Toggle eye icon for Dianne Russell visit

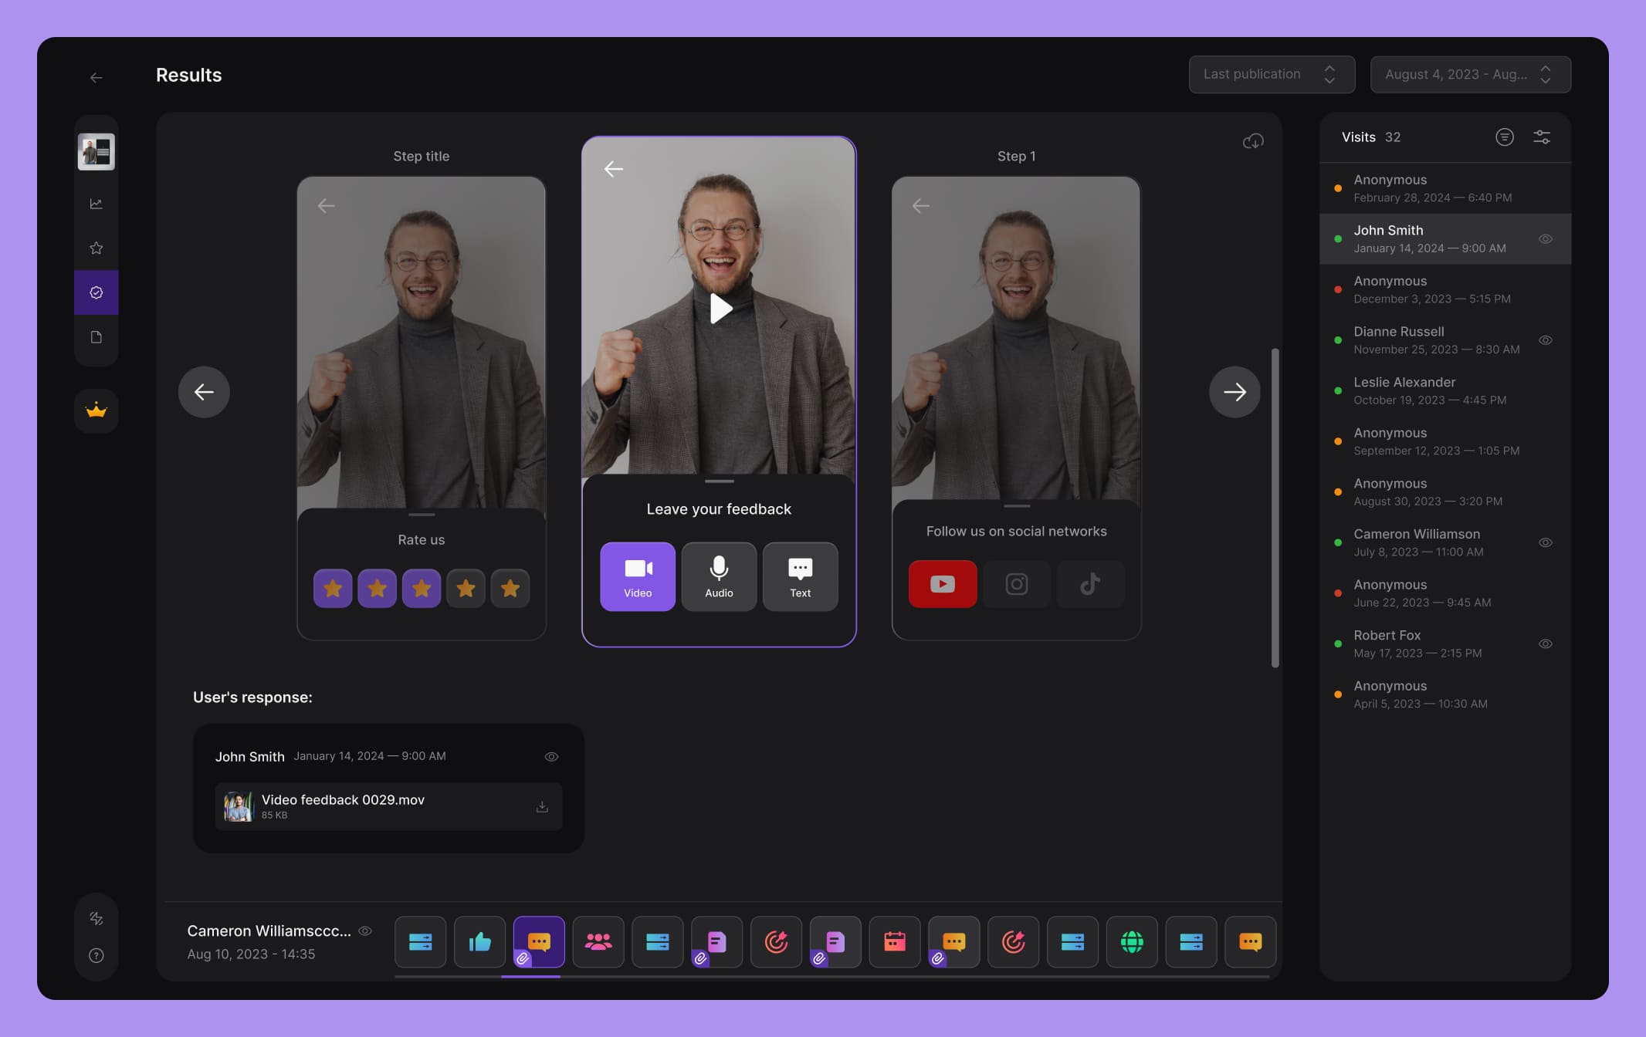click(1545, 340)
